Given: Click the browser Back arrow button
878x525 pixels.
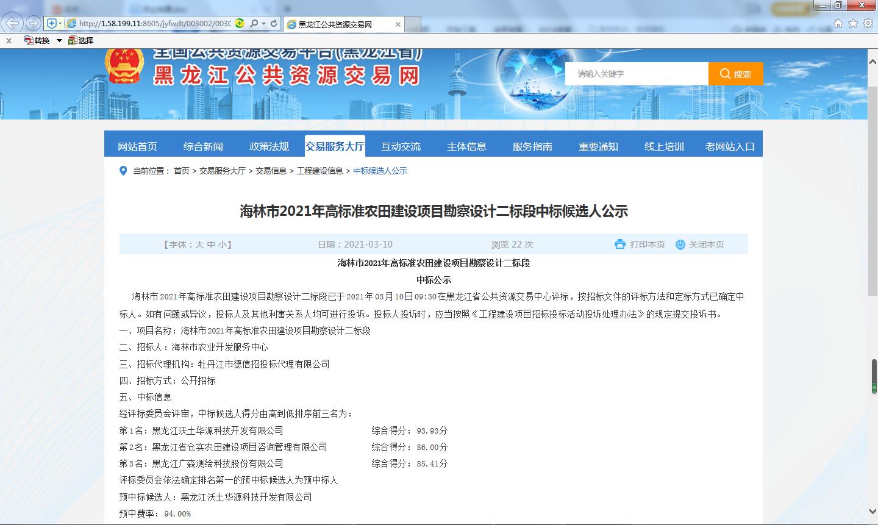Looking at the screenshot, I should click(x=13, y=23).
